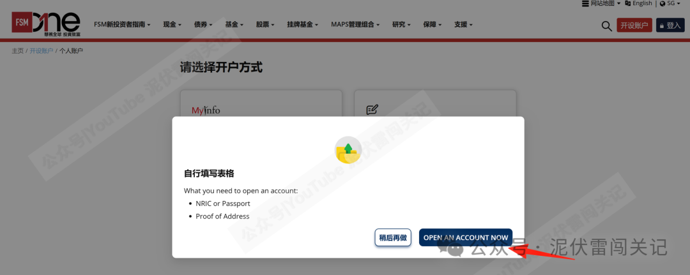Click the folder upload icon in dialog
This screenshot has height=275, width=690.
tap(348, 150)
